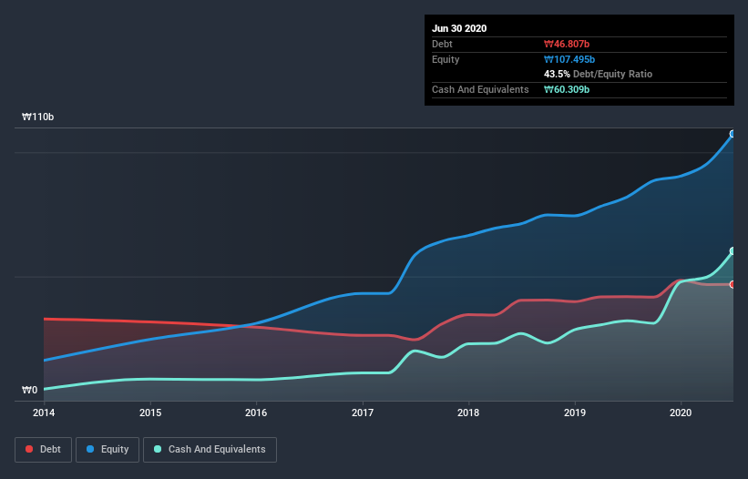748x479 pixels.
Task: Click the 43.5% Debt/Equity Ratio text
Action: pos(599,74)
